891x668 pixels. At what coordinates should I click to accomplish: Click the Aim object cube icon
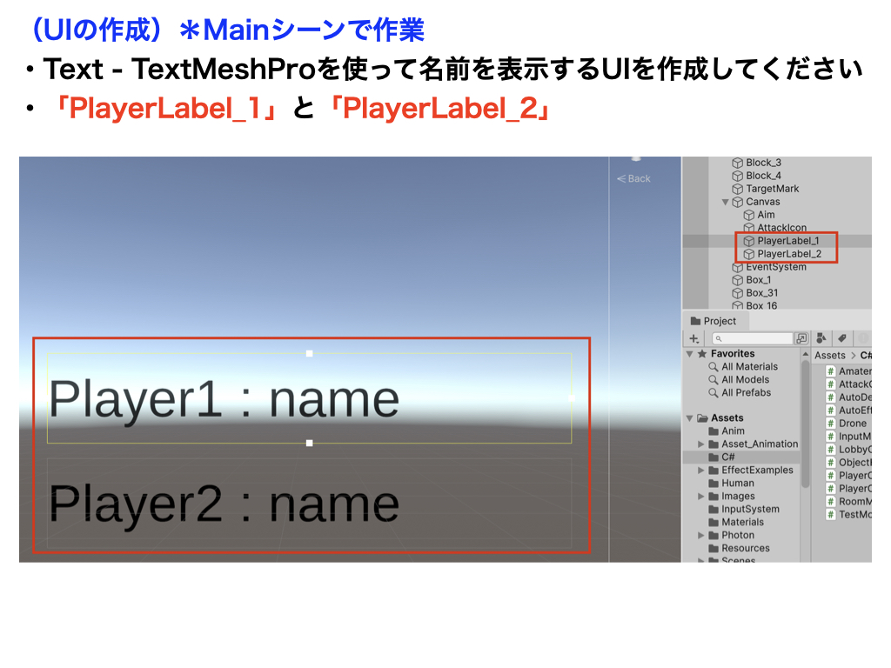(749, 216)
